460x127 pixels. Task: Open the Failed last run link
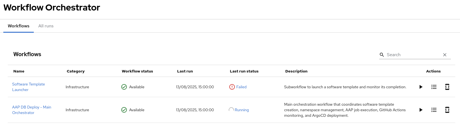(241, 87)
